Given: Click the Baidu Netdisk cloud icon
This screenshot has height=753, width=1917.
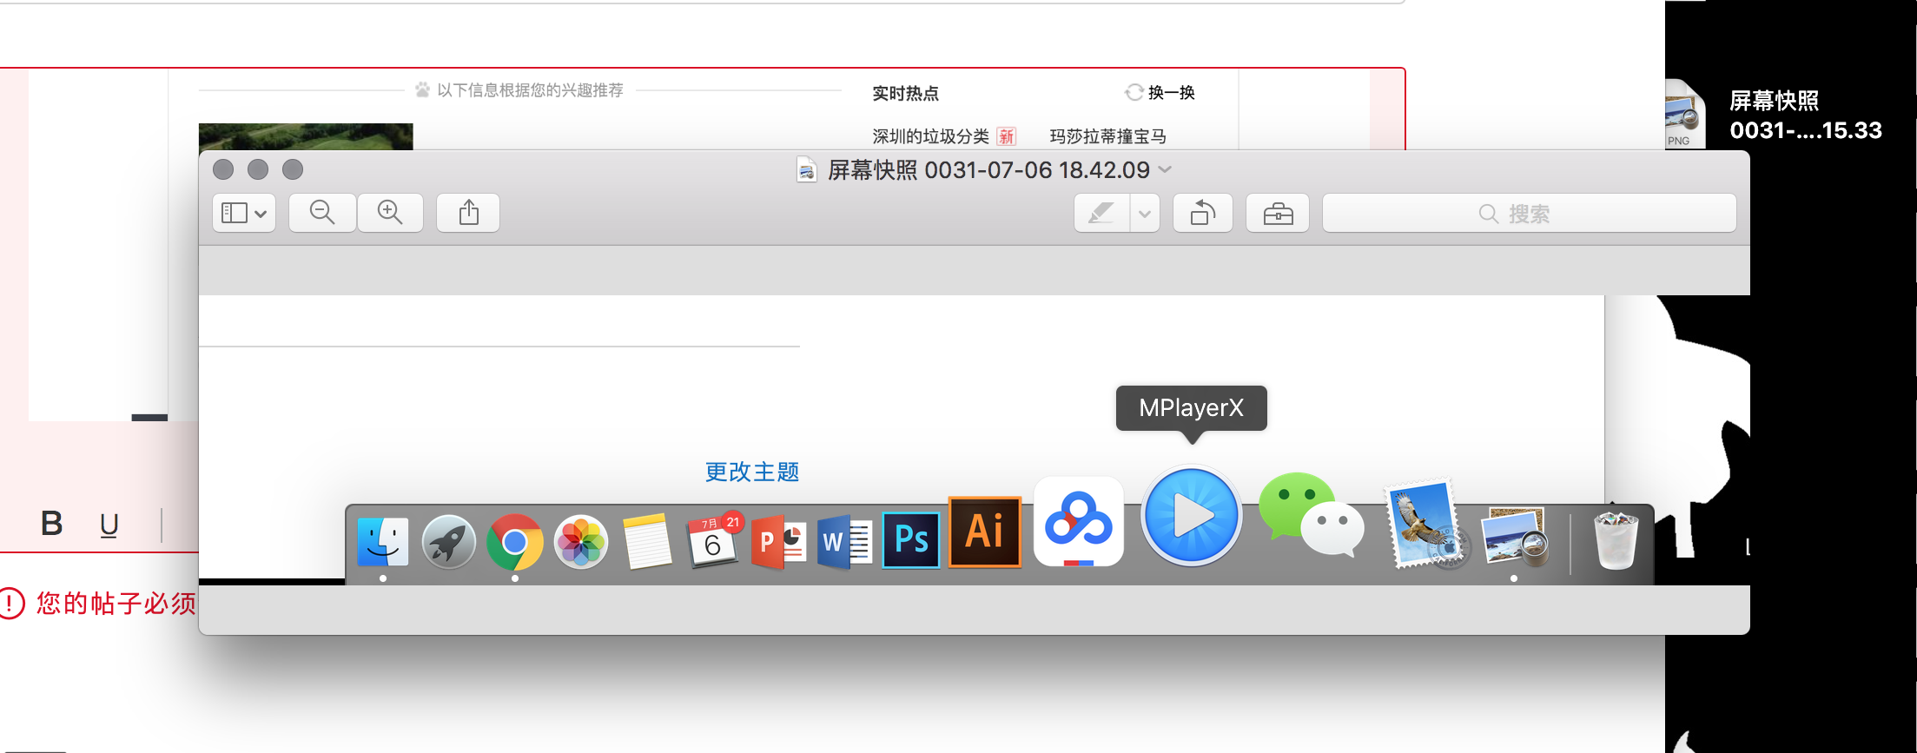Looking at the screenshot, I should (1078, 521).
